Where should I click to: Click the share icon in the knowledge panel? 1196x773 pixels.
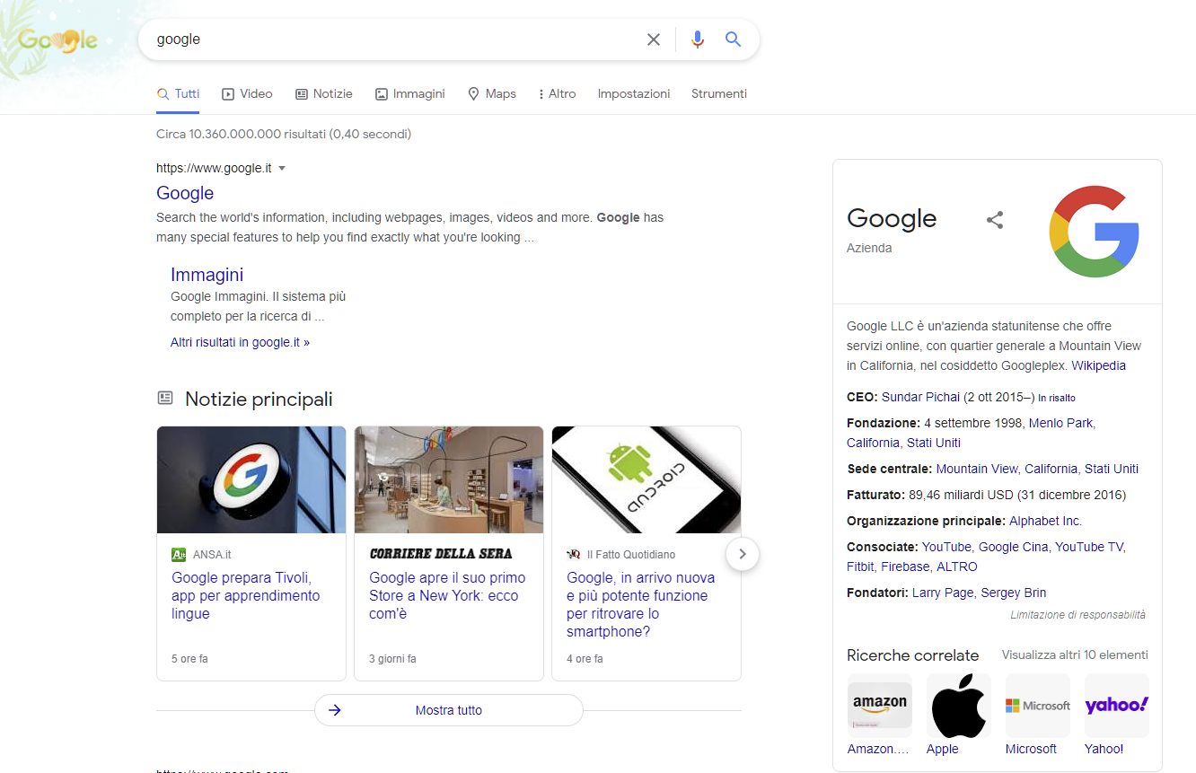click(x=995, y=220)
